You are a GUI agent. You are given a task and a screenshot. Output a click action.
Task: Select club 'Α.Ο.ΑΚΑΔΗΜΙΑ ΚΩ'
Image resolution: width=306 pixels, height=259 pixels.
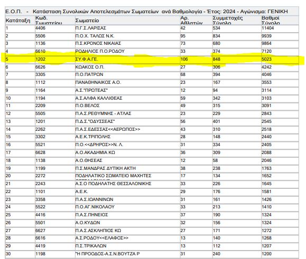coord(95,152)
